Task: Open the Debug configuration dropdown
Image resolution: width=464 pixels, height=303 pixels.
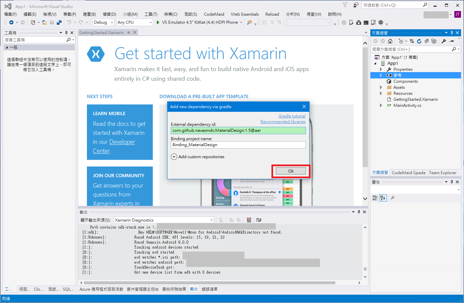Action: (104, 22)
